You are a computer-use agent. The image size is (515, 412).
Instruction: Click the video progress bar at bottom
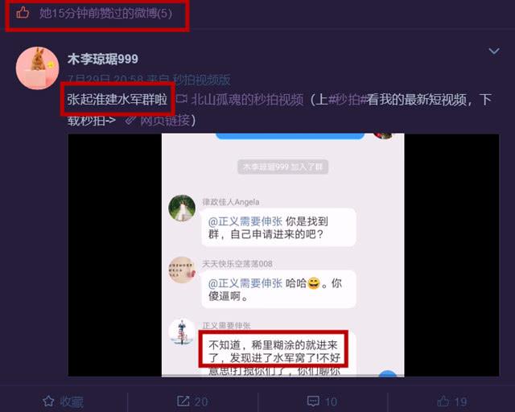[x=283, y=375]
